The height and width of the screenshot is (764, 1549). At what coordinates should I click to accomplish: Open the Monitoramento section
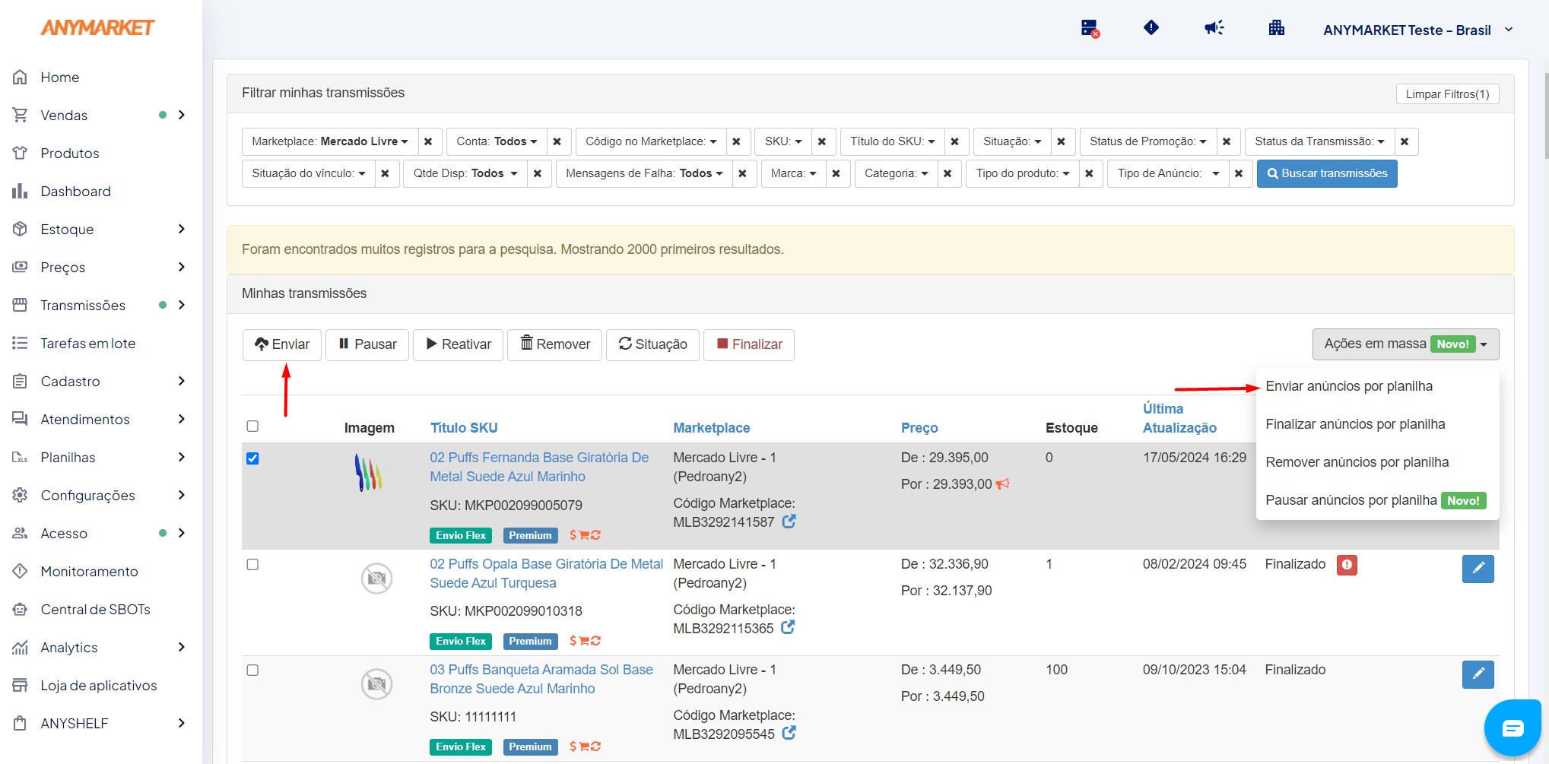tap(89, 572)
